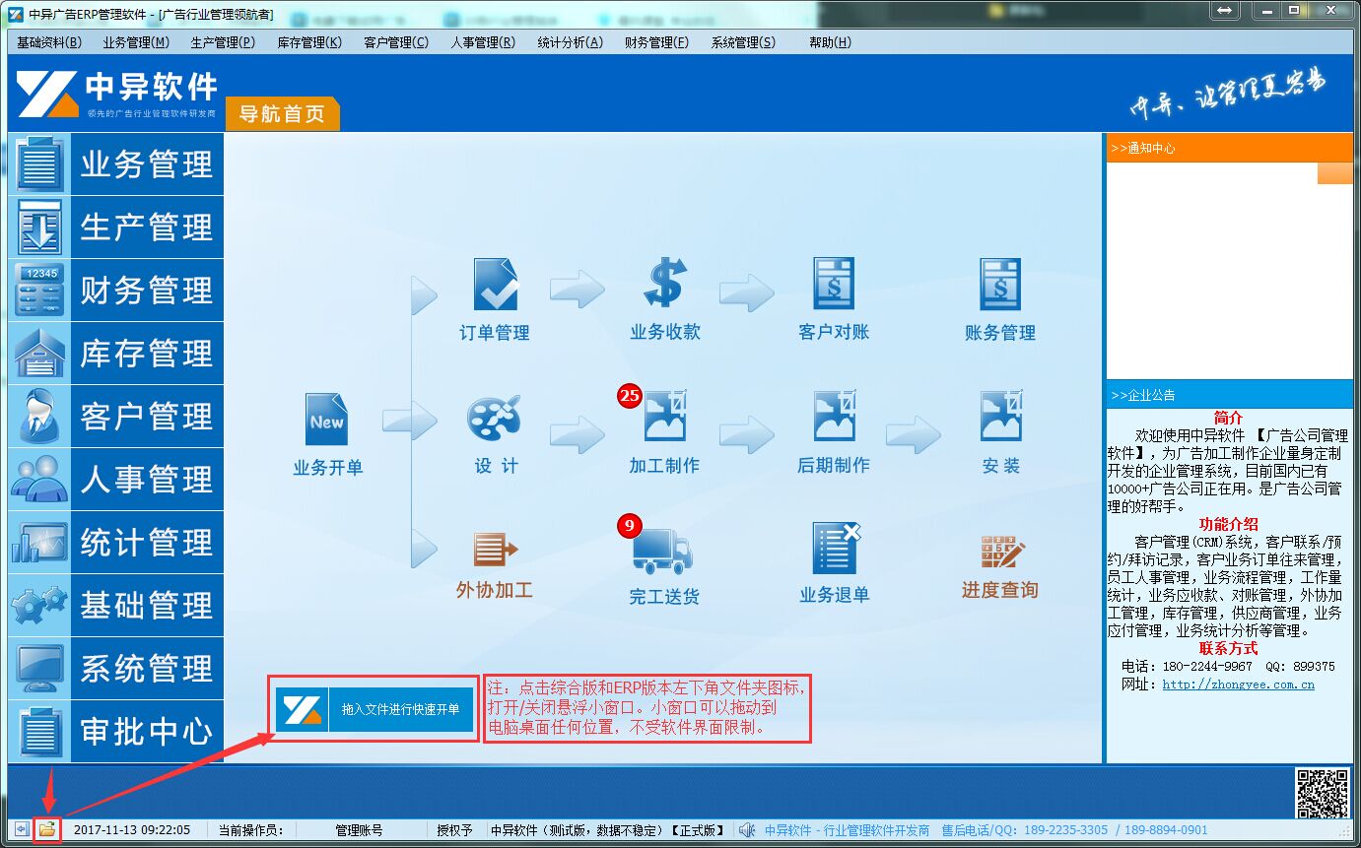Open 人事管理(R) menu
Screen dimensions: 1361x848
[x=483, y=42]
